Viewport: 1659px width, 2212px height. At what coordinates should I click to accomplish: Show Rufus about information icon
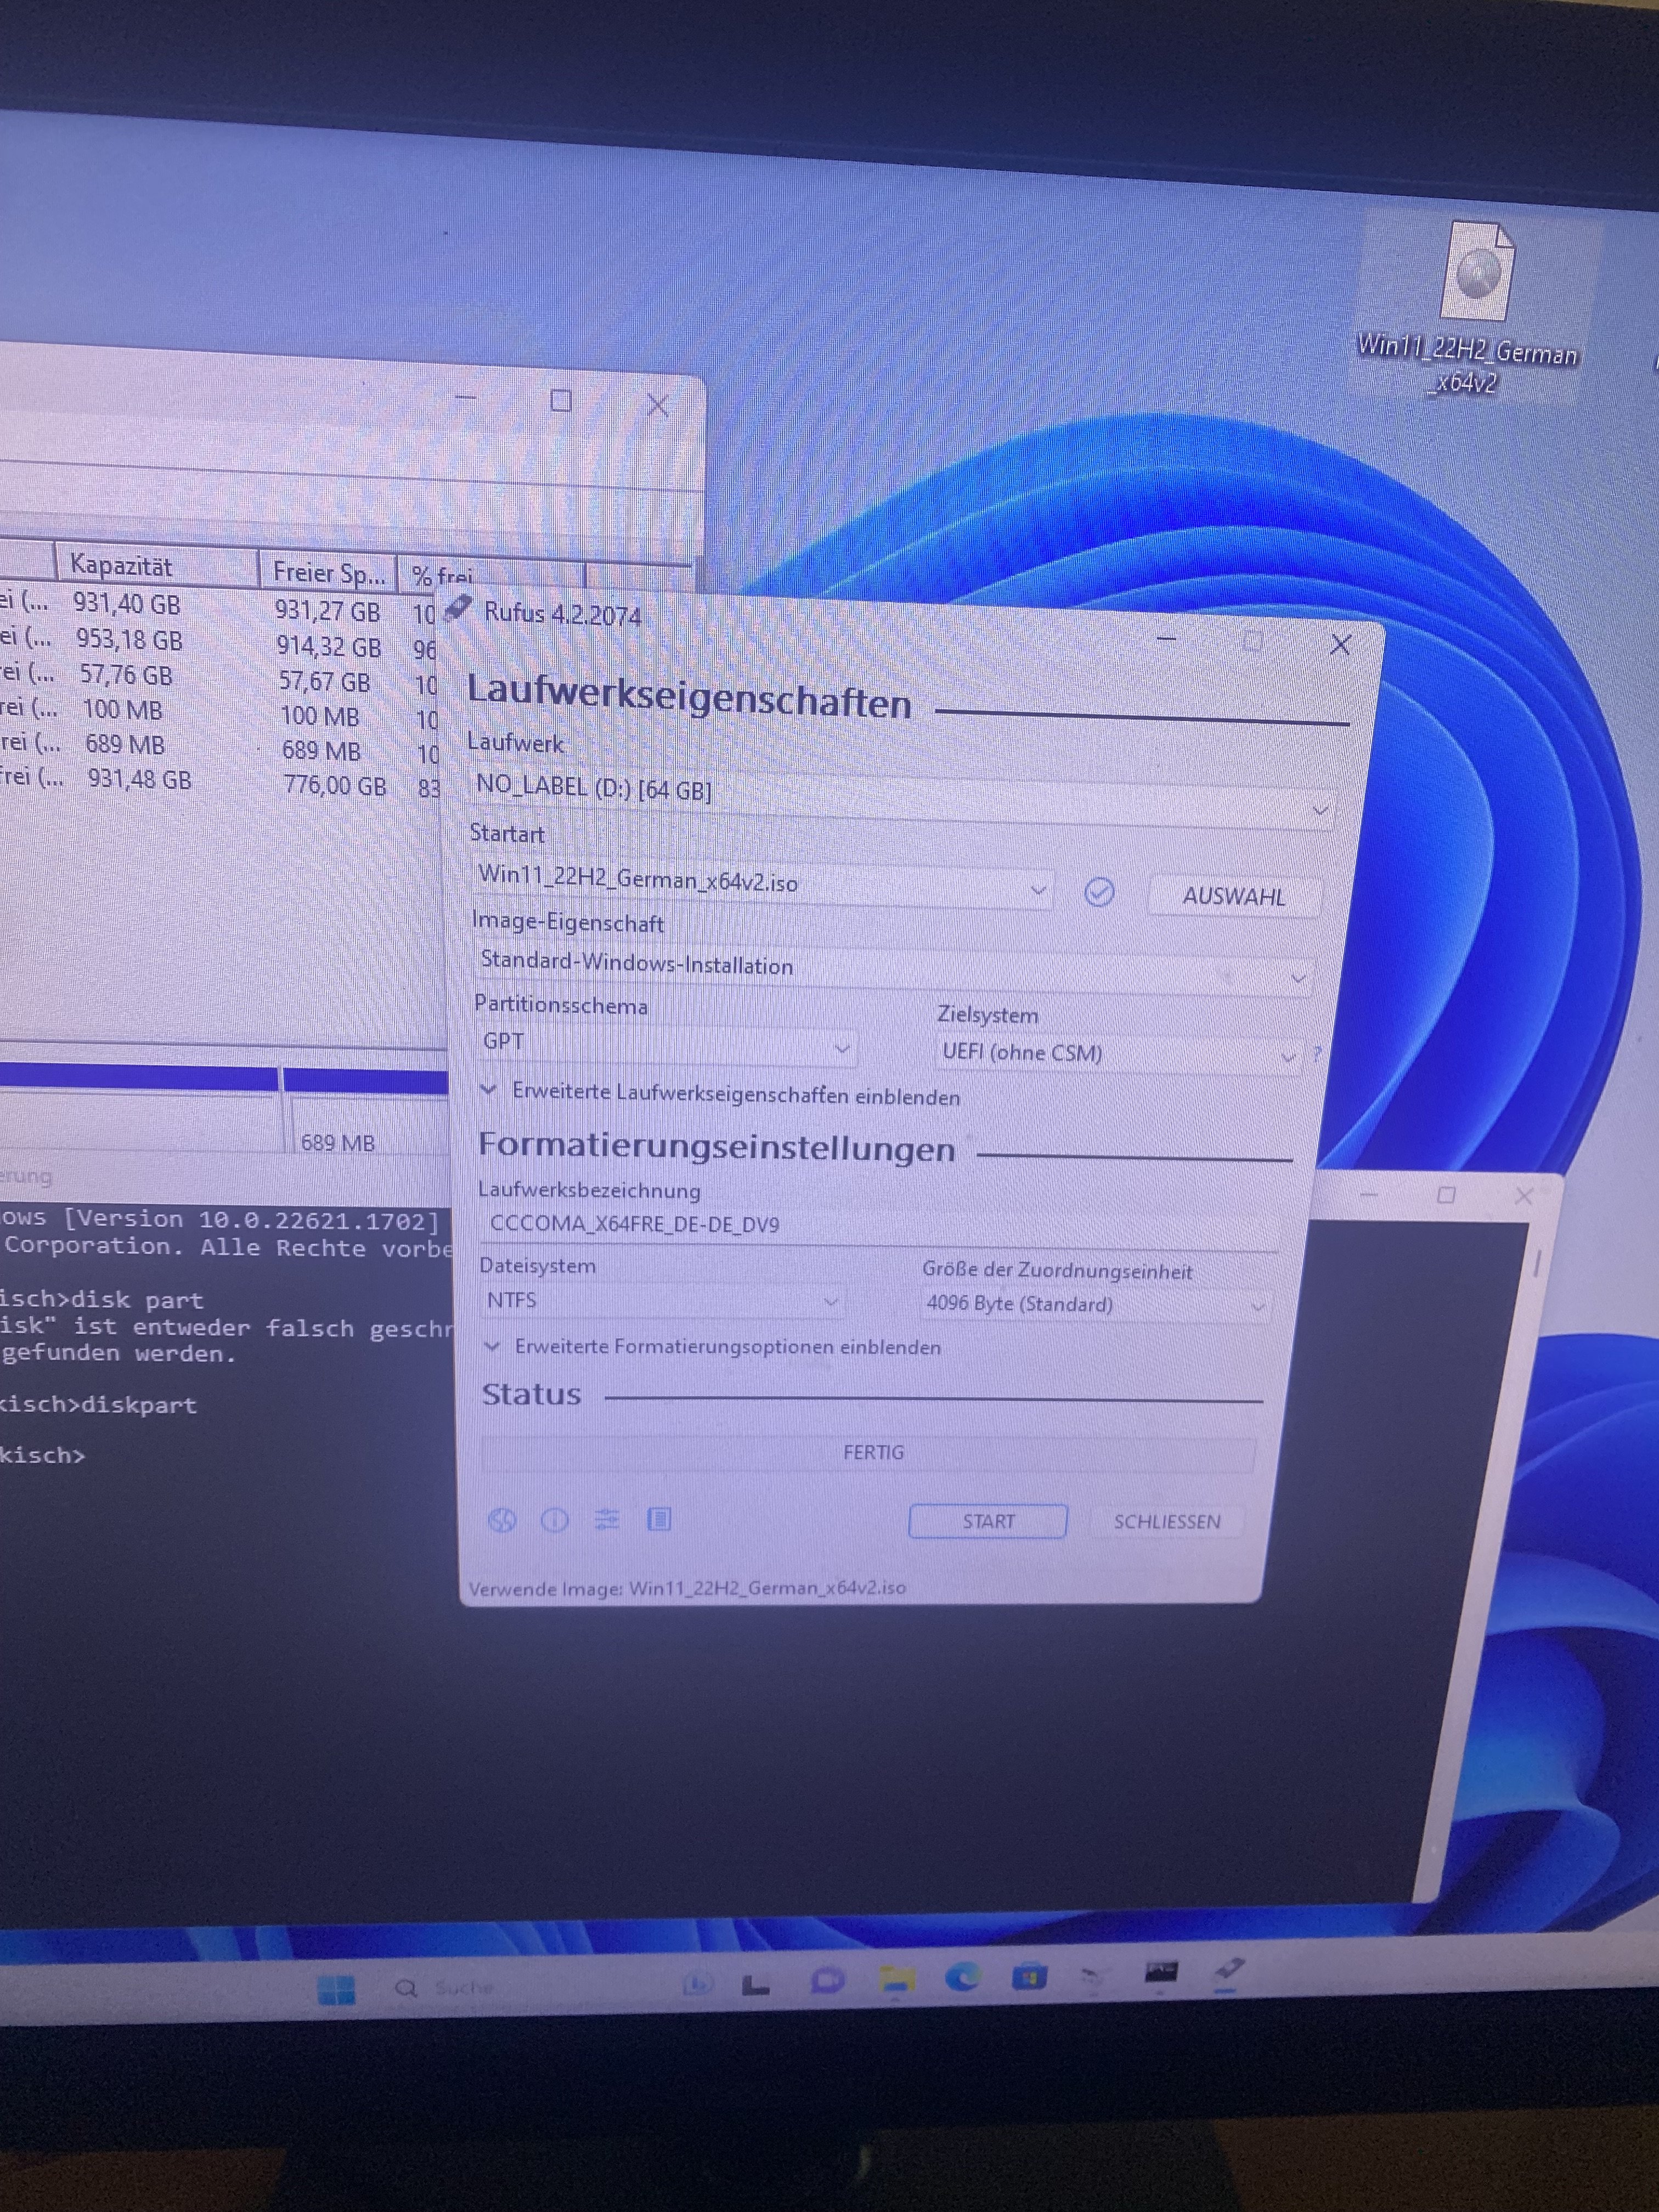tap(554, 1520)
